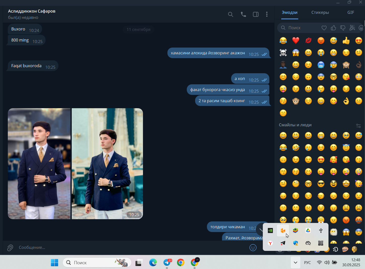Attach a file with the paperclip icon
Image resolution: width=365 pixels, height=269 pixels.
coord(10,248)
